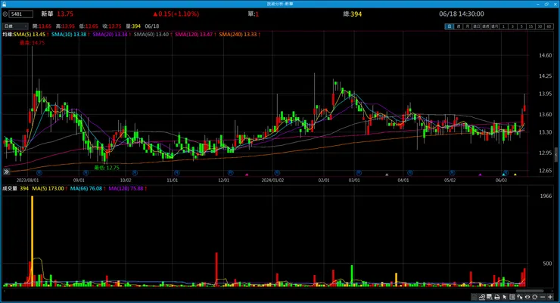Click the 新華 13.75 stock name and price
This screenshot has height=303, width=560.
(x=58, y=14)
